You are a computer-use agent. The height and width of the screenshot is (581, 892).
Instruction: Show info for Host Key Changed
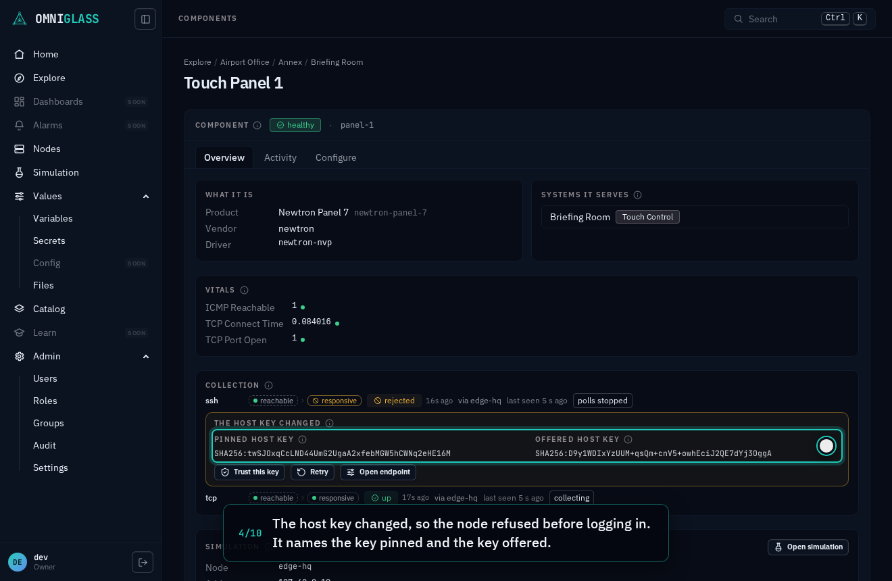[x=330, y=423]
